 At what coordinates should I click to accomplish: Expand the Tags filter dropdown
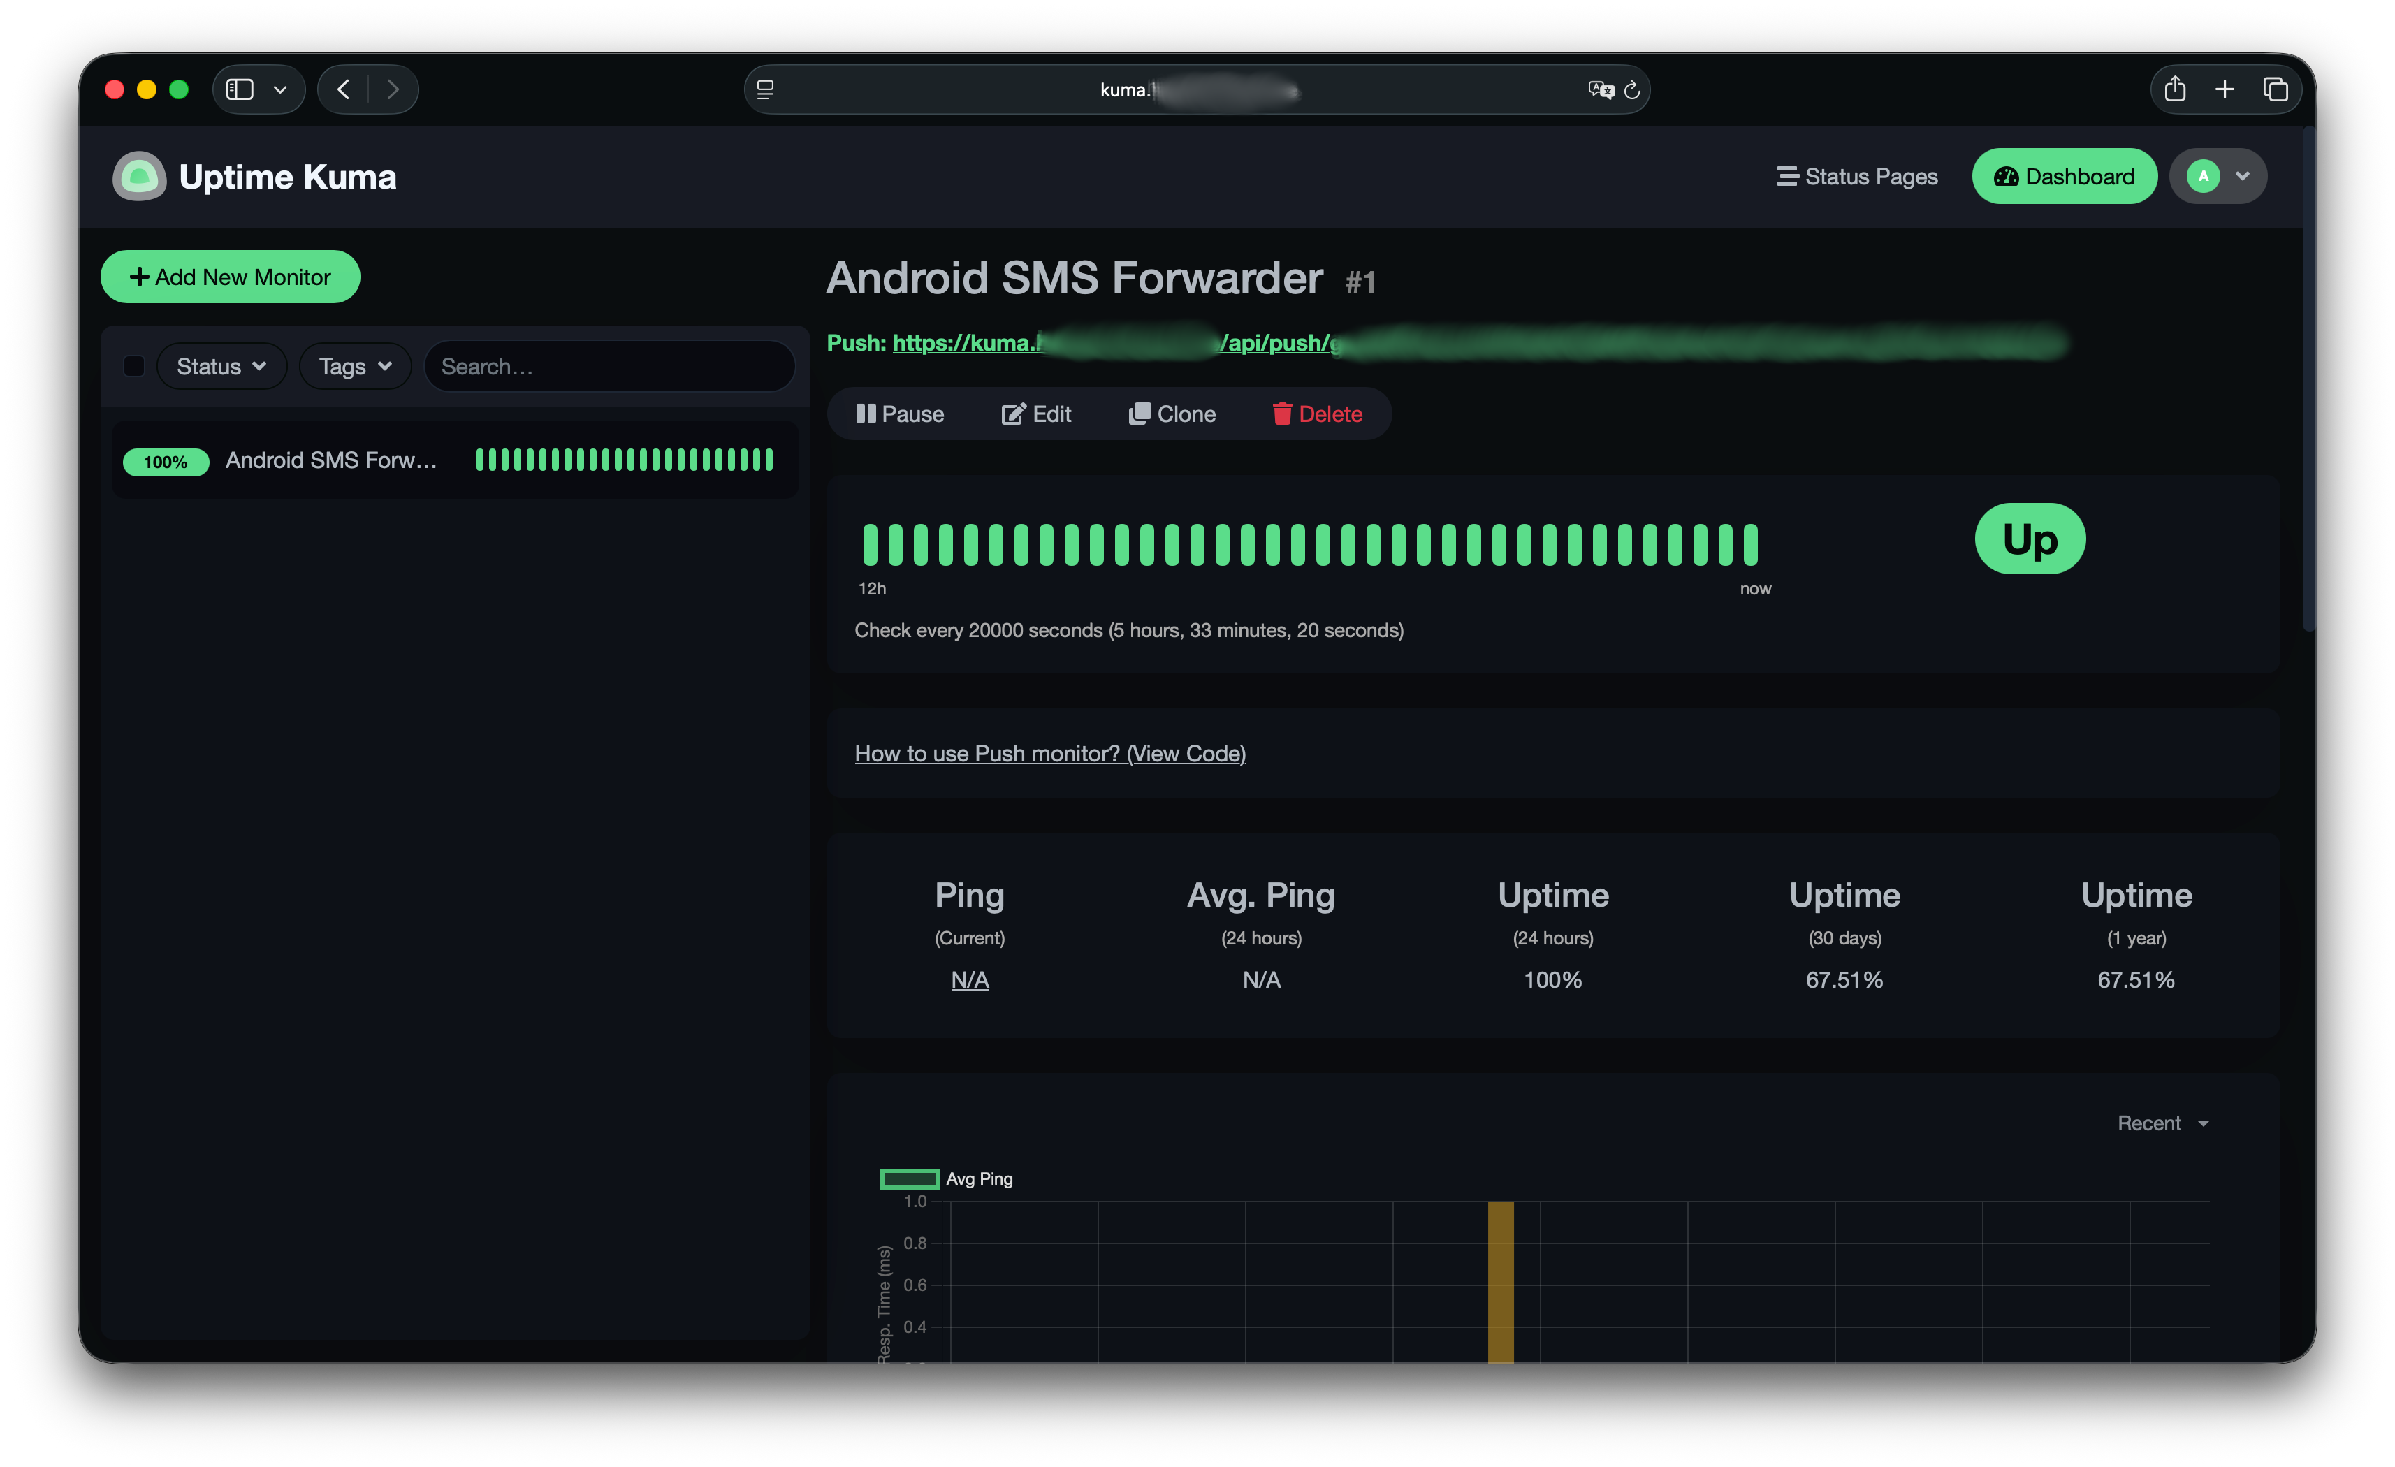[355, 367]
